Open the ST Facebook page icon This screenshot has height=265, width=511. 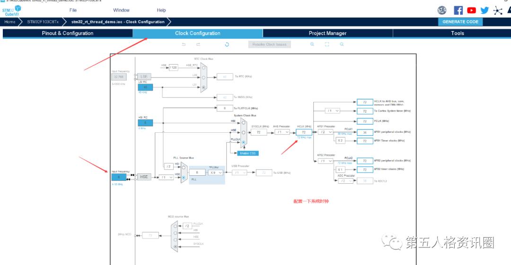(458, 10)
